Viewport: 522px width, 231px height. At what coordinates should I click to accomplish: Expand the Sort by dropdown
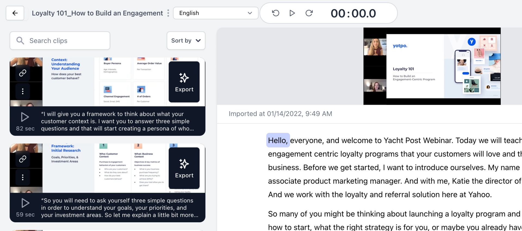click(186, 40)
